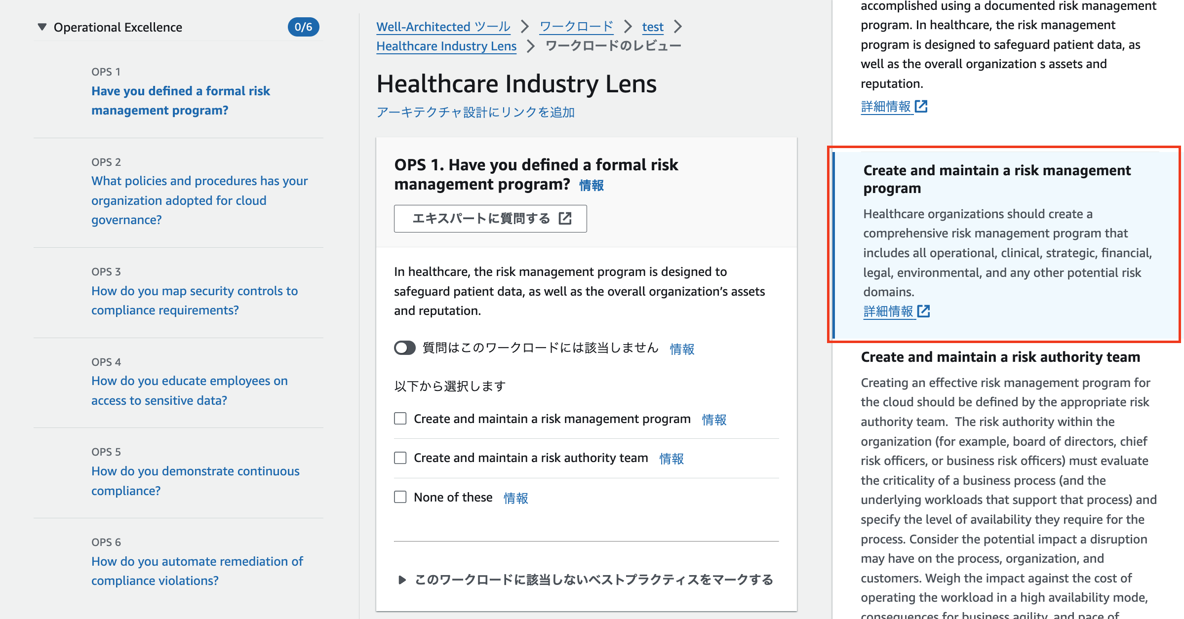Click the 0/6 progress badge
This screenshot has height=619, width=1184.
(x=303, y=27)
